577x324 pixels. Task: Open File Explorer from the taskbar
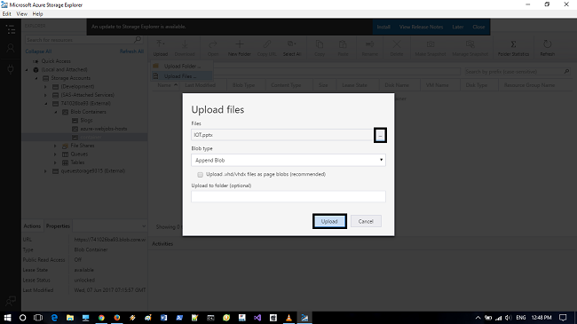pos(70,318)
